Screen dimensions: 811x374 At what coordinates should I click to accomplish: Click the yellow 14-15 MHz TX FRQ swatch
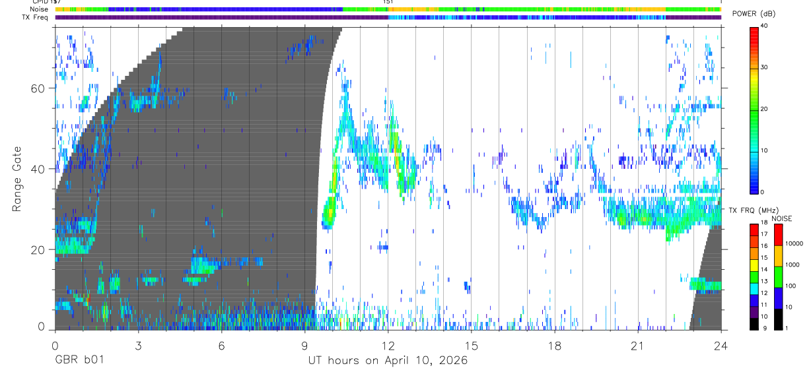click(754, 265)
